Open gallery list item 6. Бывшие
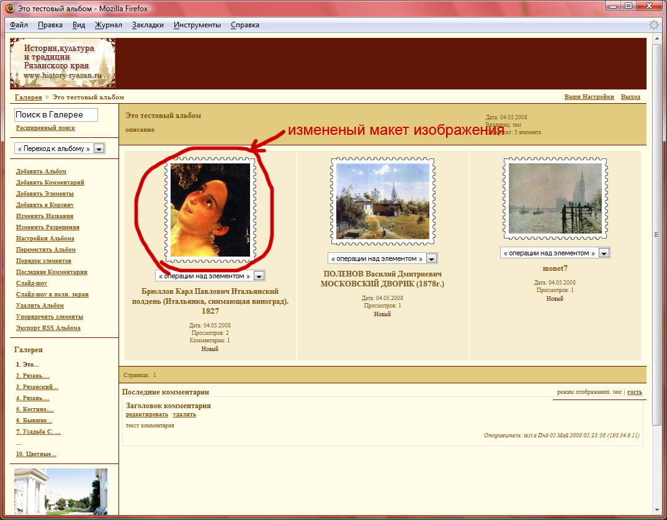The height and width of the screenshot is (520, 667). point(34,421)
